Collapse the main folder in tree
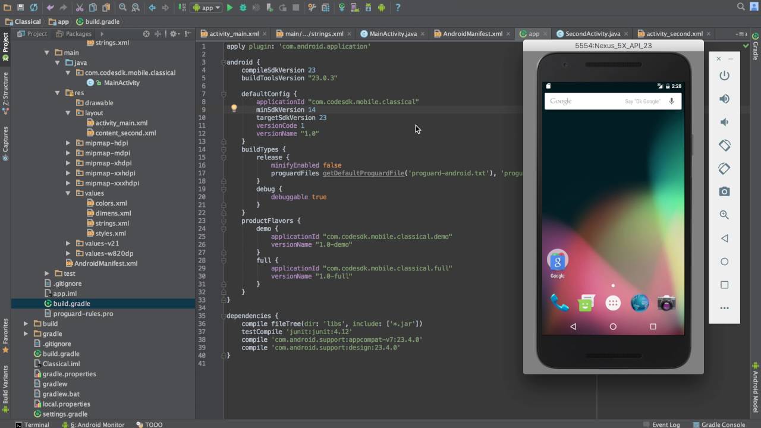Image resolution: width=761 pixels, height=428 pixels. coord(47,52)
